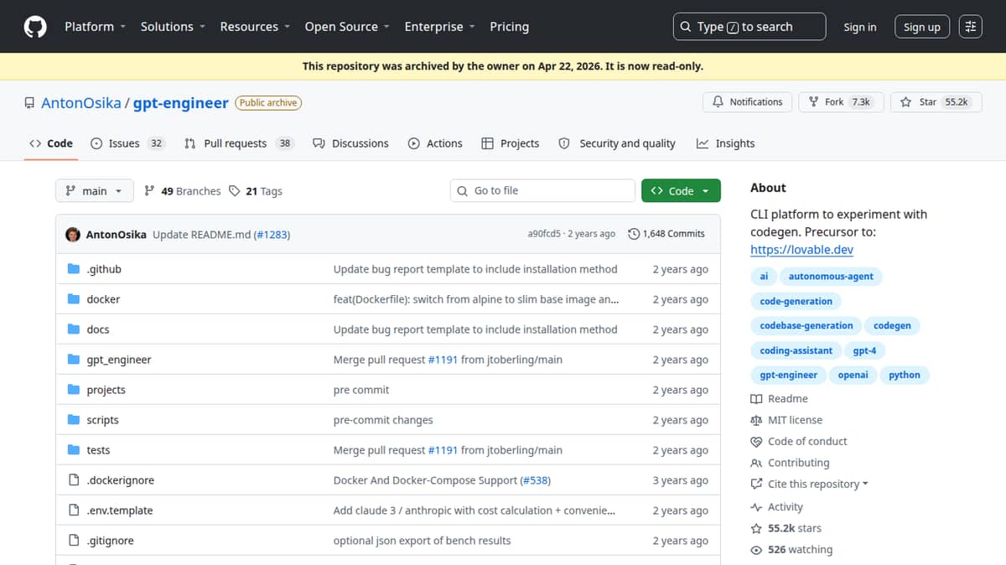Switch to the Insights tab
The width and height of the screenshot is (1006, 565).
(725, 143)
